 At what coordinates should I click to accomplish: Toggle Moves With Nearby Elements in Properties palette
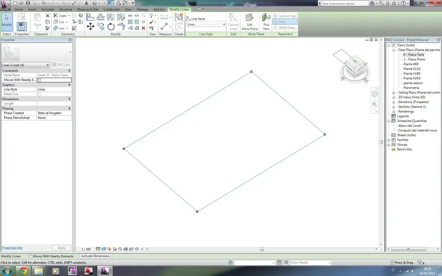tap(39, 80)
